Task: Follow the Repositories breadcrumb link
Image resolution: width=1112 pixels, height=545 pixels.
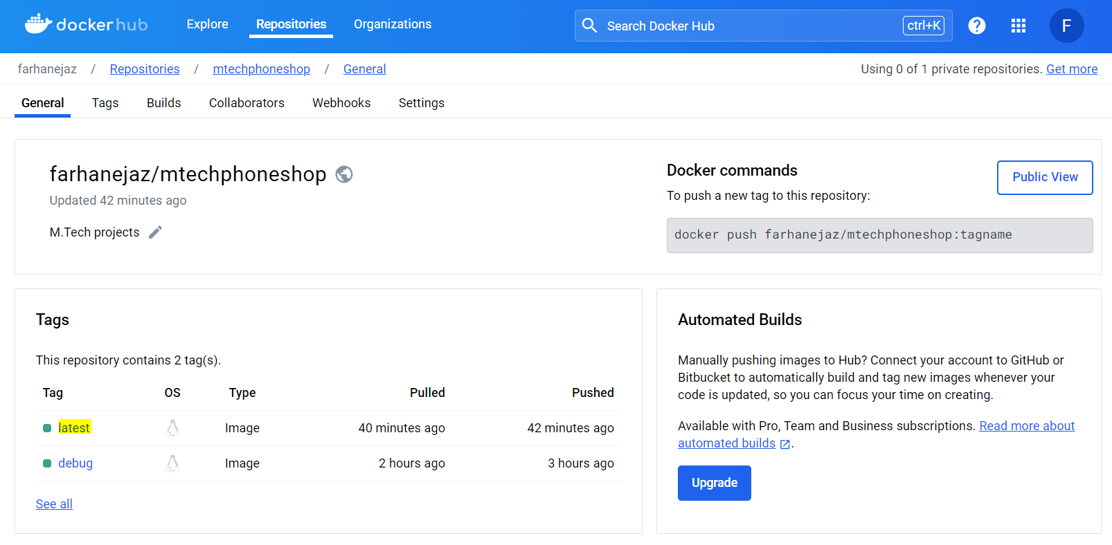Action: pyautogui.click(x=145, y=69)
